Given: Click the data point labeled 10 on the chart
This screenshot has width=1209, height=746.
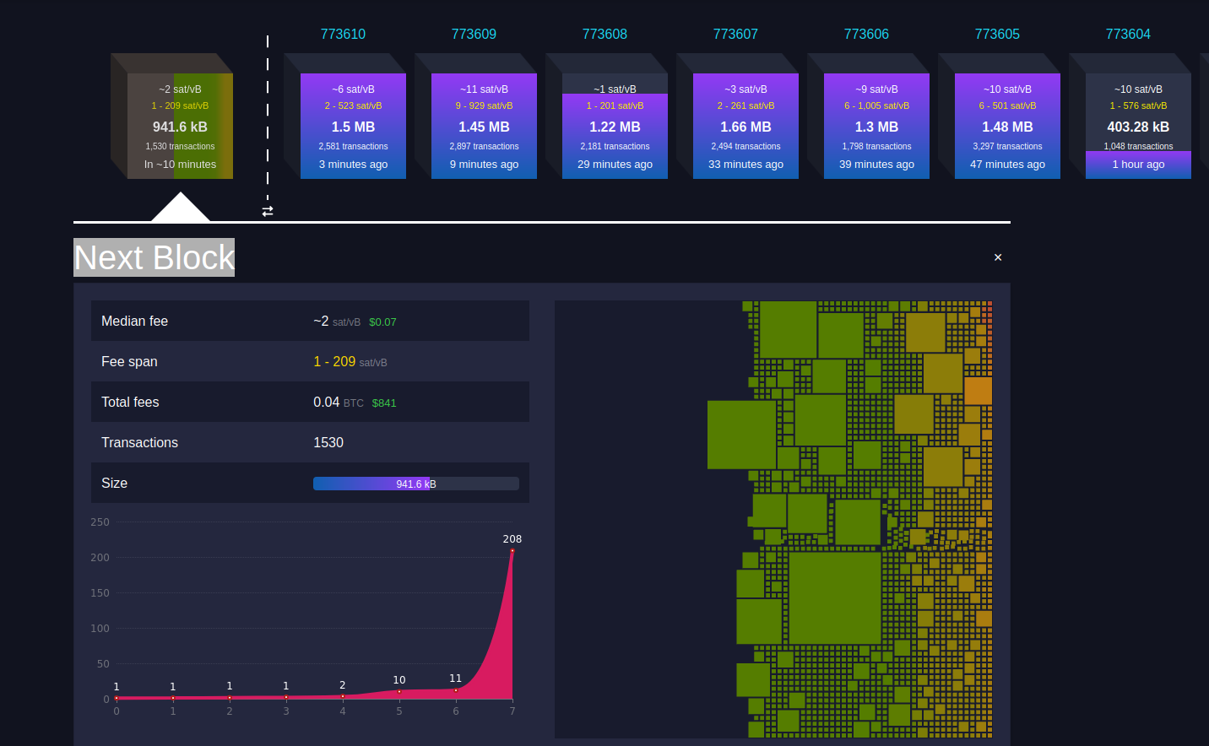Looking at the screenshot, I should coord(399,691).
